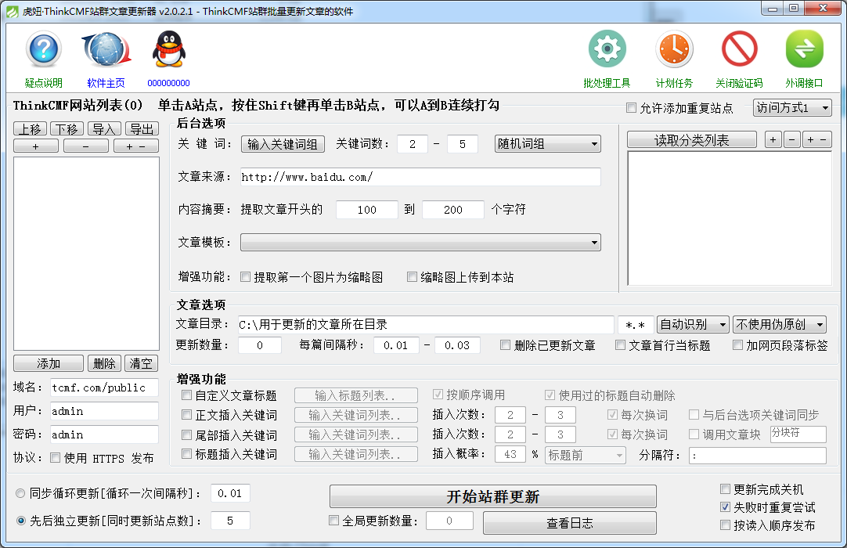Click the 关闭验证码 prohibition icon
This screenshot has width=847, height=548.
point(740,49)
